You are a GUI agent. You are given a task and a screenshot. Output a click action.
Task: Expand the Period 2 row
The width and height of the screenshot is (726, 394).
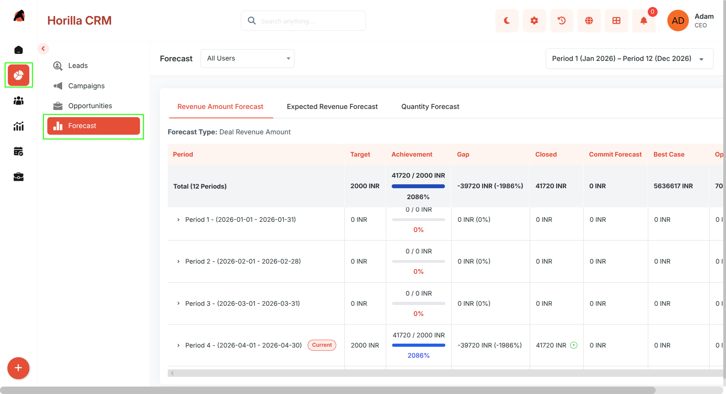point(178,262)
